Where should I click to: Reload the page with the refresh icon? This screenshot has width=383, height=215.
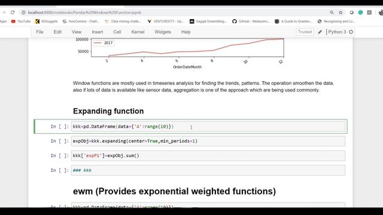(x=13, y=13)
